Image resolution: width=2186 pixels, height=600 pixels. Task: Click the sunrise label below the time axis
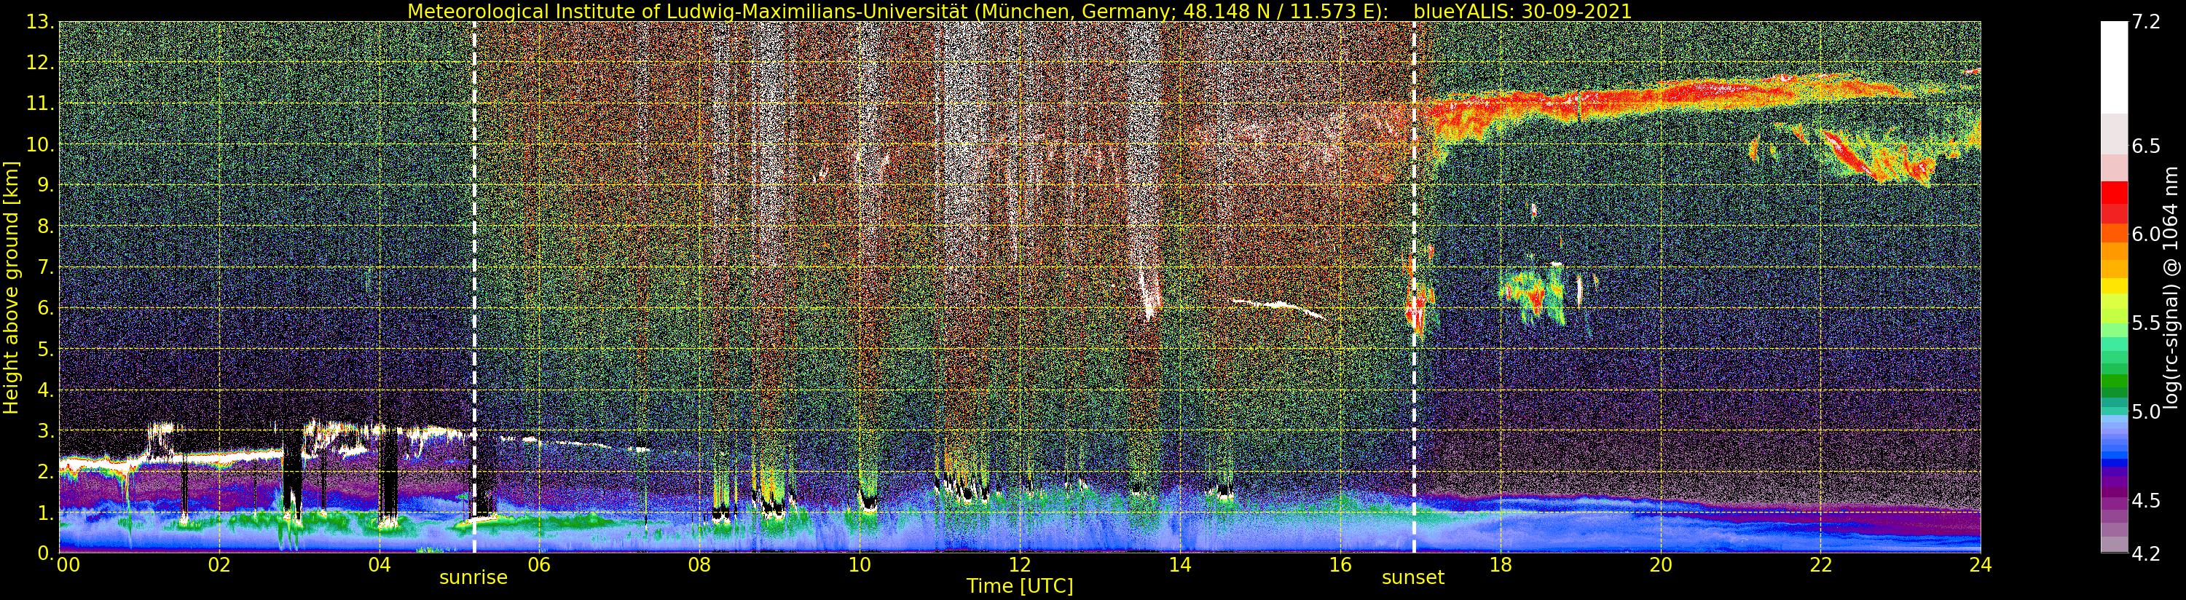pos(473,578)
